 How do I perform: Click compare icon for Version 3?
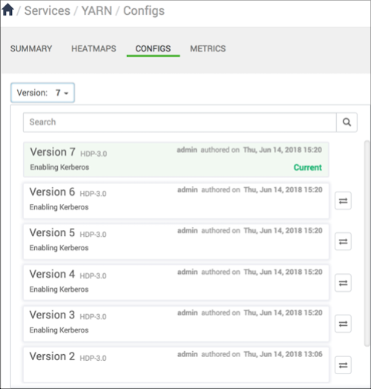(x=343, y=324)
